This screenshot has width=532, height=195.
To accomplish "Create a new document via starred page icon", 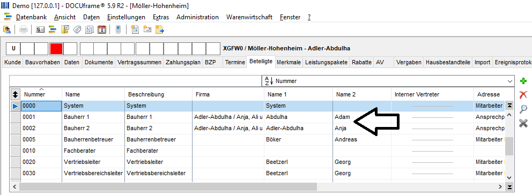I will 135,29.
